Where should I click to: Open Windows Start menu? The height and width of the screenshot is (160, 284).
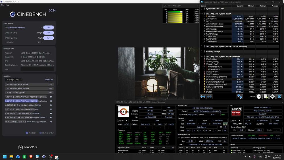[5, 157]
